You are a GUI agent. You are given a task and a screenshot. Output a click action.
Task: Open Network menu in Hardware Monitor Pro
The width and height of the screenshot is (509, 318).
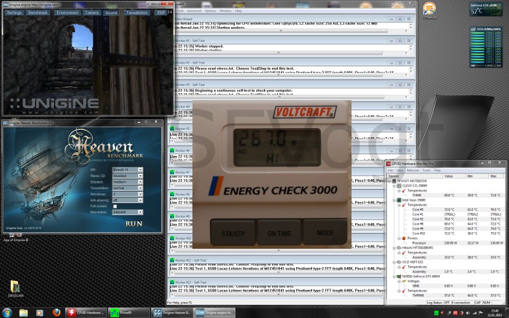coord(413,171)
